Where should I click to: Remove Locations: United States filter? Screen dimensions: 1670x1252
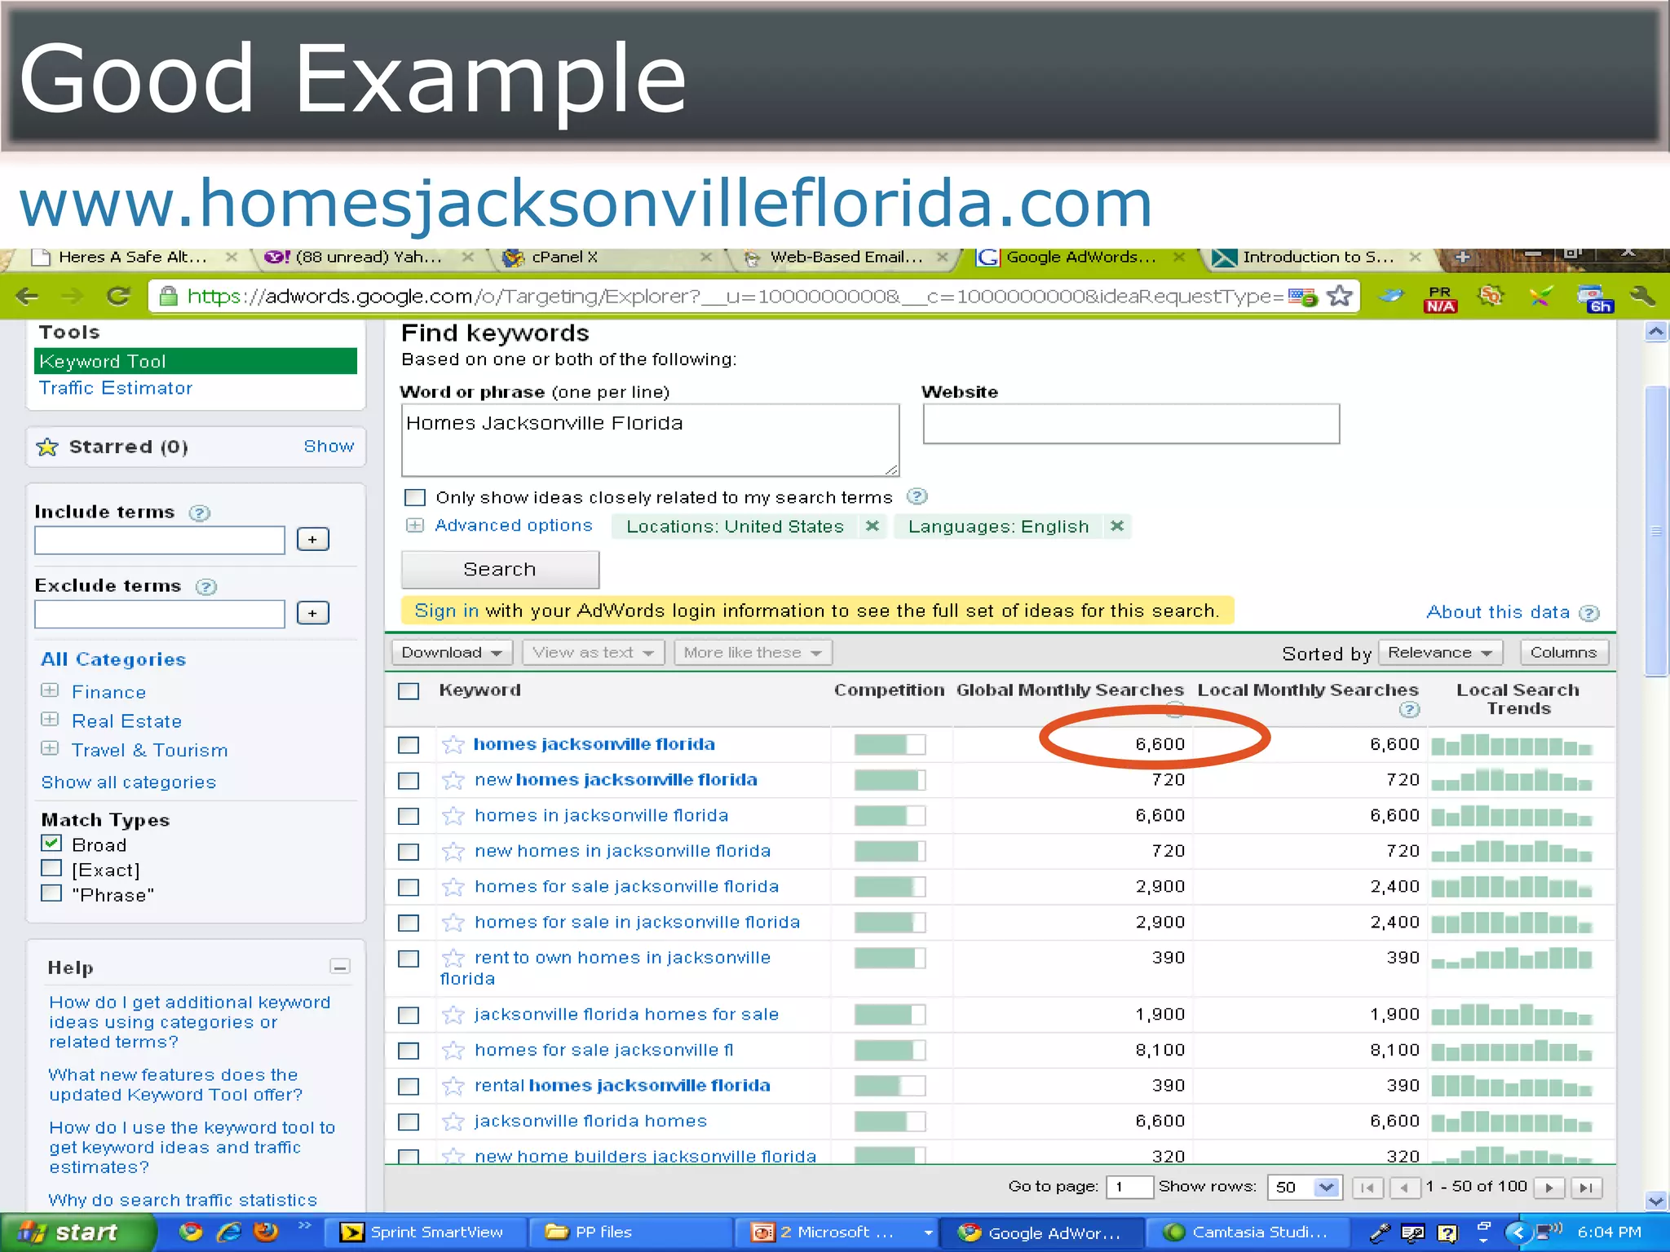pos(873,526)
